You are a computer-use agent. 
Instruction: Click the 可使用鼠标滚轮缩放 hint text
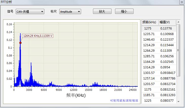(x=124, y=100)
